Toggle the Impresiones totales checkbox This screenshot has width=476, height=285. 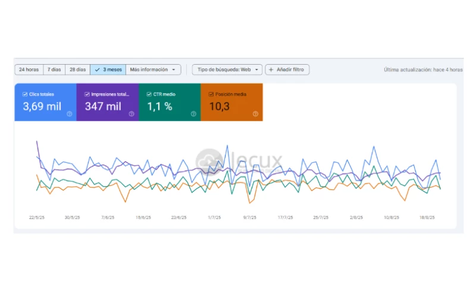[x=87, y=94]
